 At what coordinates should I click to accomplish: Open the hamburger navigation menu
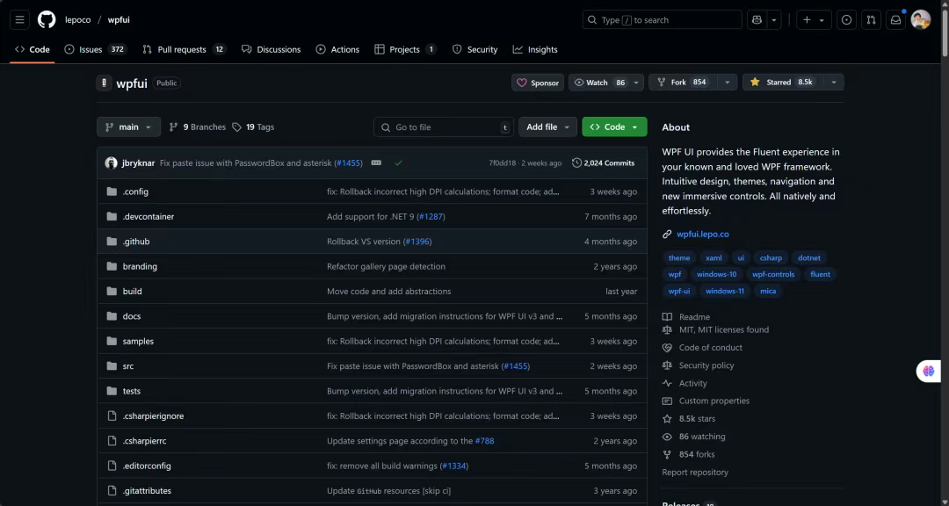[19, 20]
